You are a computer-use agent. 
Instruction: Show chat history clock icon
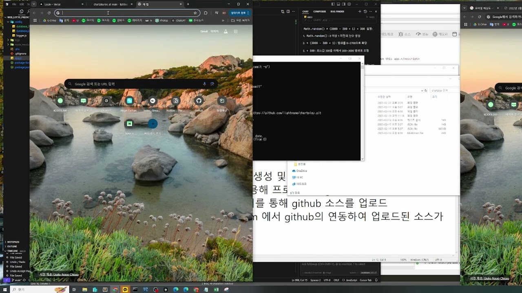click(x=365, y=11)
